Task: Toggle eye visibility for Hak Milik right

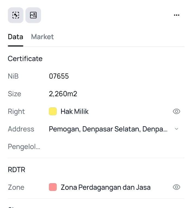Action: point(176,111)
